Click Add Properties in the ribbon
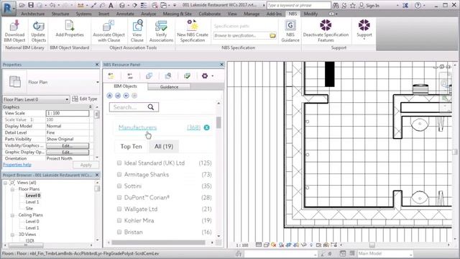The image size is (460, 259). coord(70,29)
